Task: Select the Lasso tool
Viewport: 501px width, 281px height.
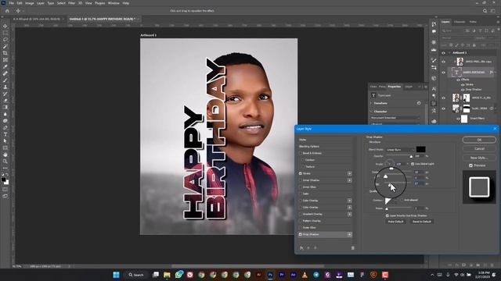Action: [x=5, y=40]
